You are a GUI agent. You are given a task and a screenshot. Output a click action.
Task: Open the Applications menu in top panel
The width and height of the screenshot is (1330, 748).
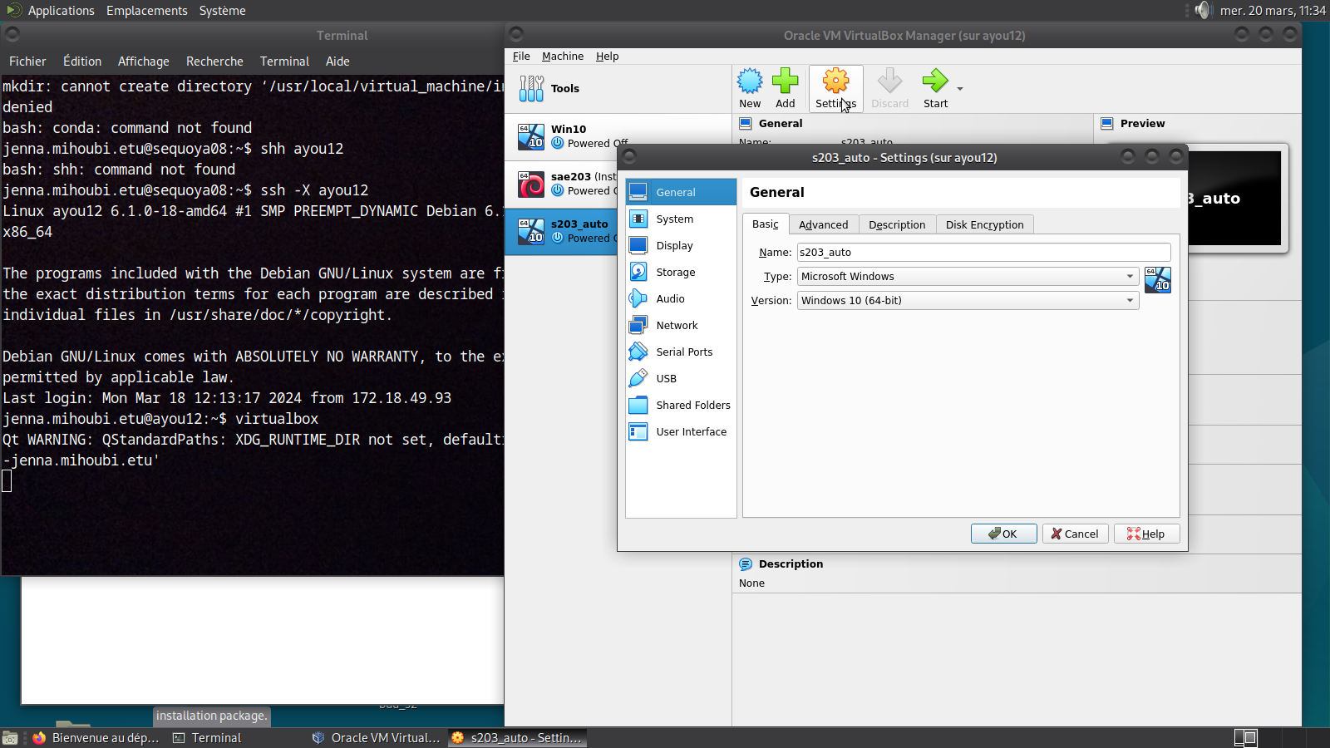click(x=52, y=11)
